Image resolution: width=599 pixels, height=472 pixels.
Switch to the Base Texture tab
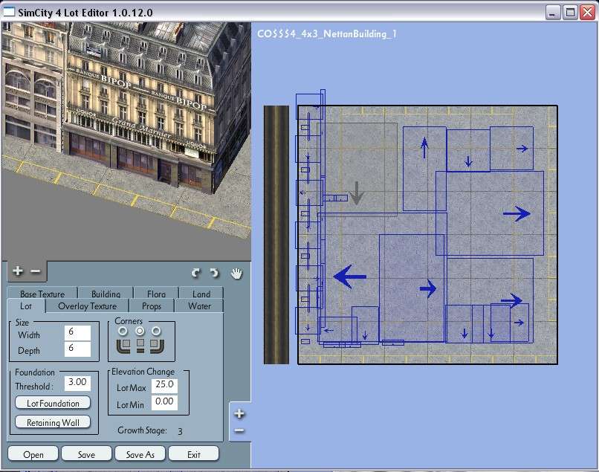pos(42,294)
